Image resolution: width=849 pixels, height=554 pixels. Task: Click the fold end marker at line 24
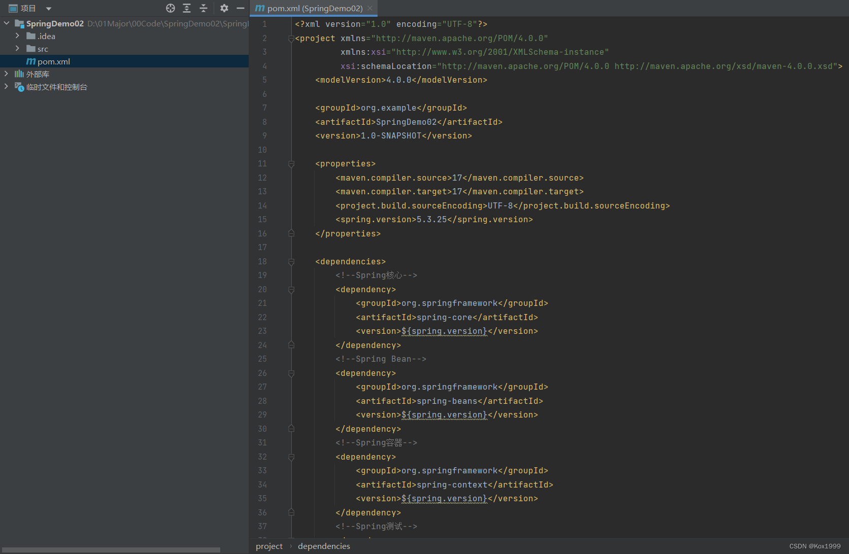[291, 345]
